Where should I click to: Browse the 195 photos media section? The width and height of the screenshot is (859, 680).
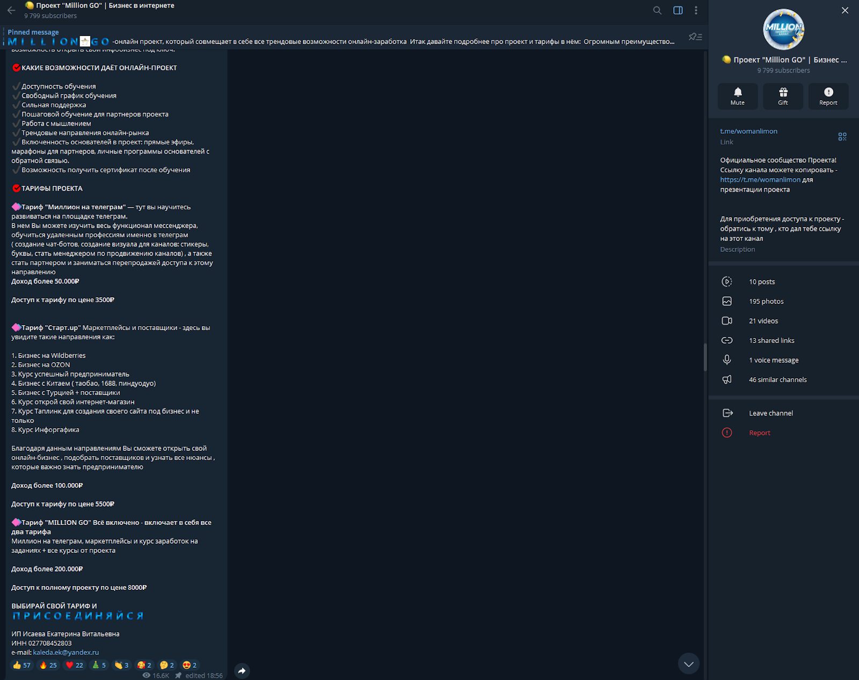(x=766, y=302)
